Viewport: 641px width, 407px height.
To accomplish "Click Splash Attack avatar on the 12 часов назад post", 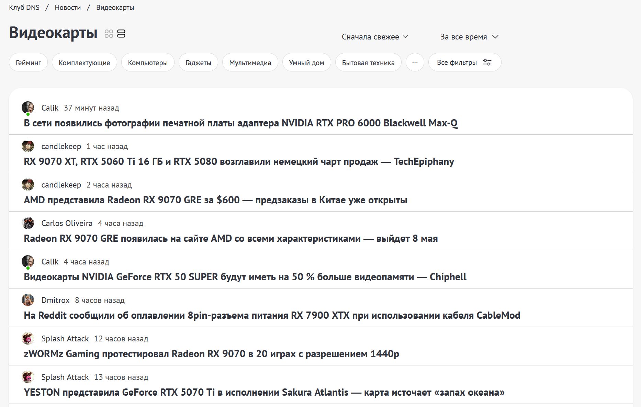I will 28,339.
